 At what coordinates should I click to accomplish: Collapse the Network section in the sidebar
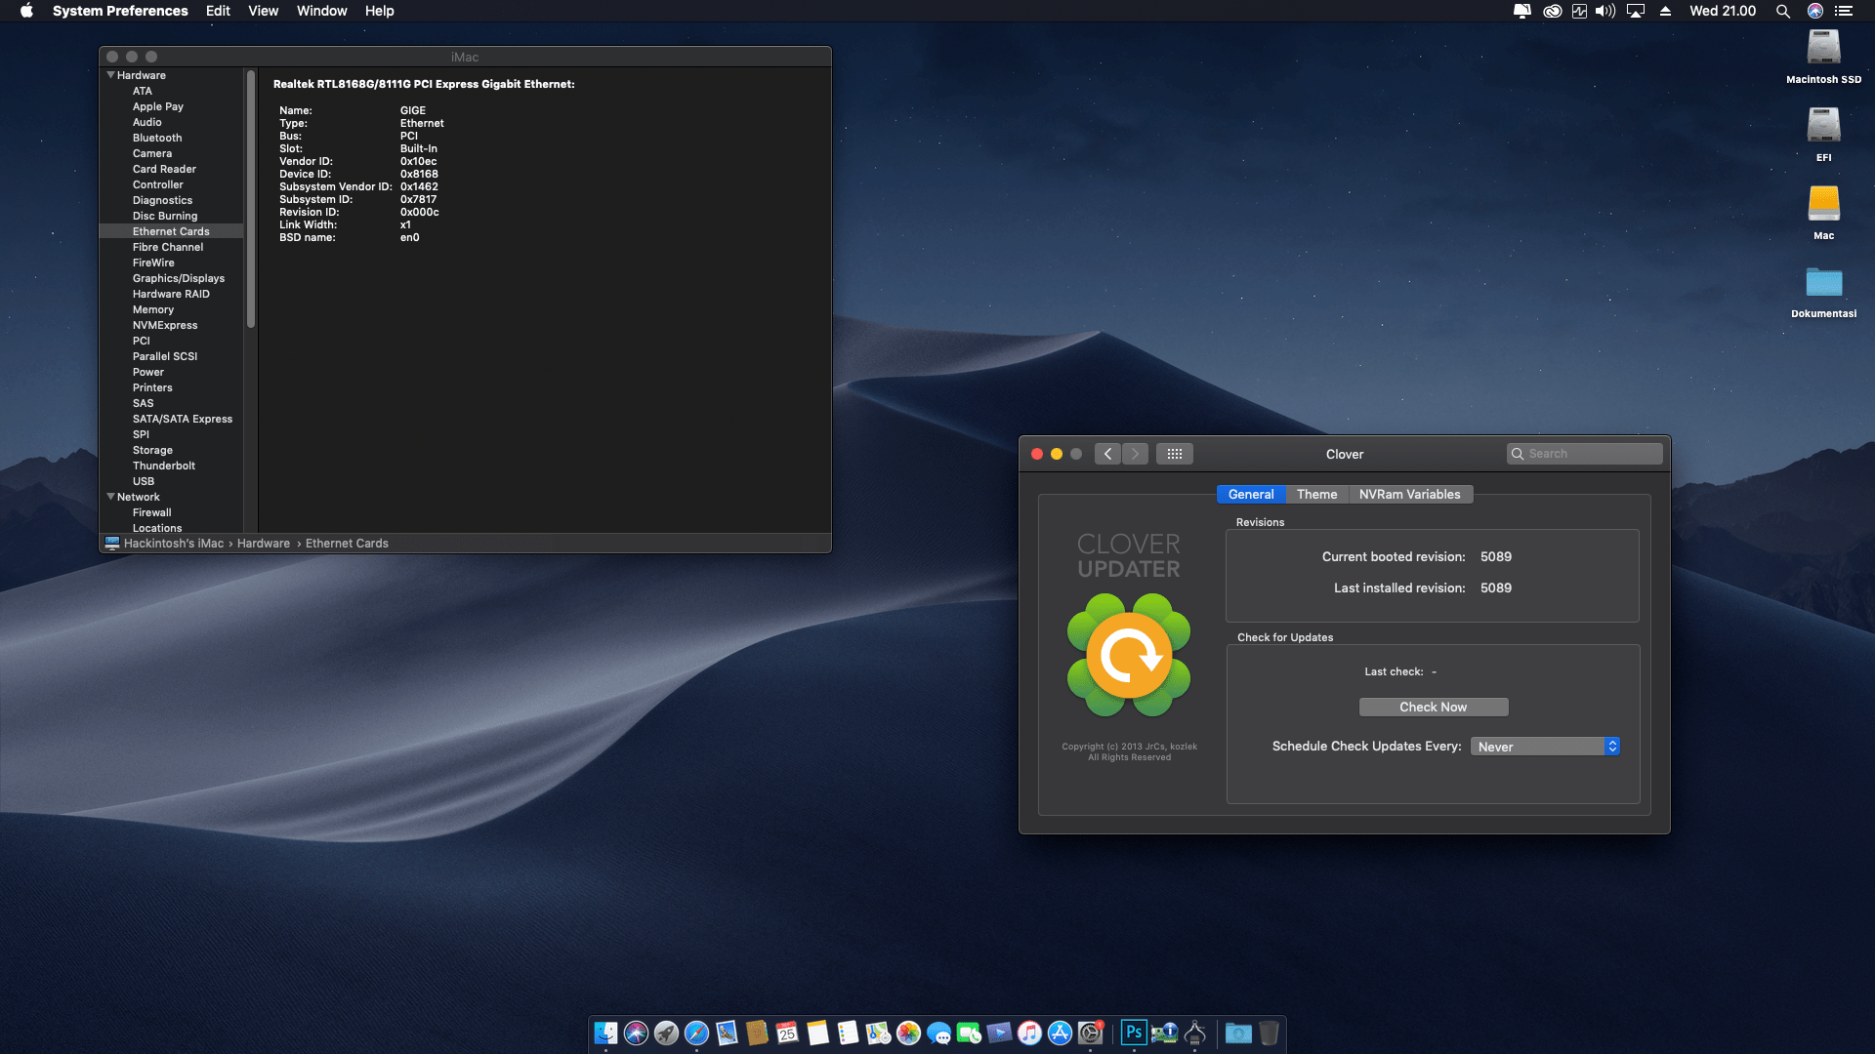point(110,497)
